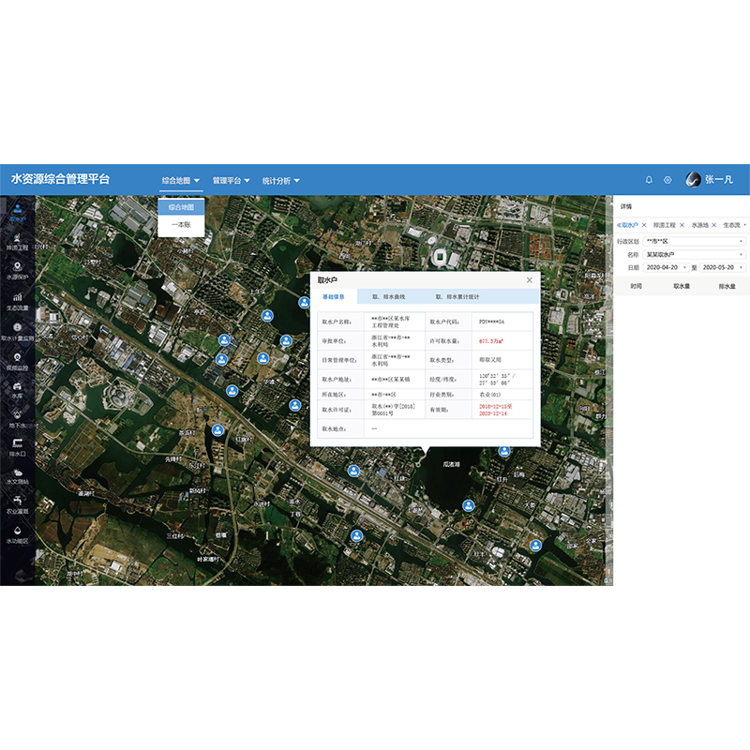Open the 名称 dropdown showing 某某取水户
Screen dimensions: 750x750
coord(694,254)
